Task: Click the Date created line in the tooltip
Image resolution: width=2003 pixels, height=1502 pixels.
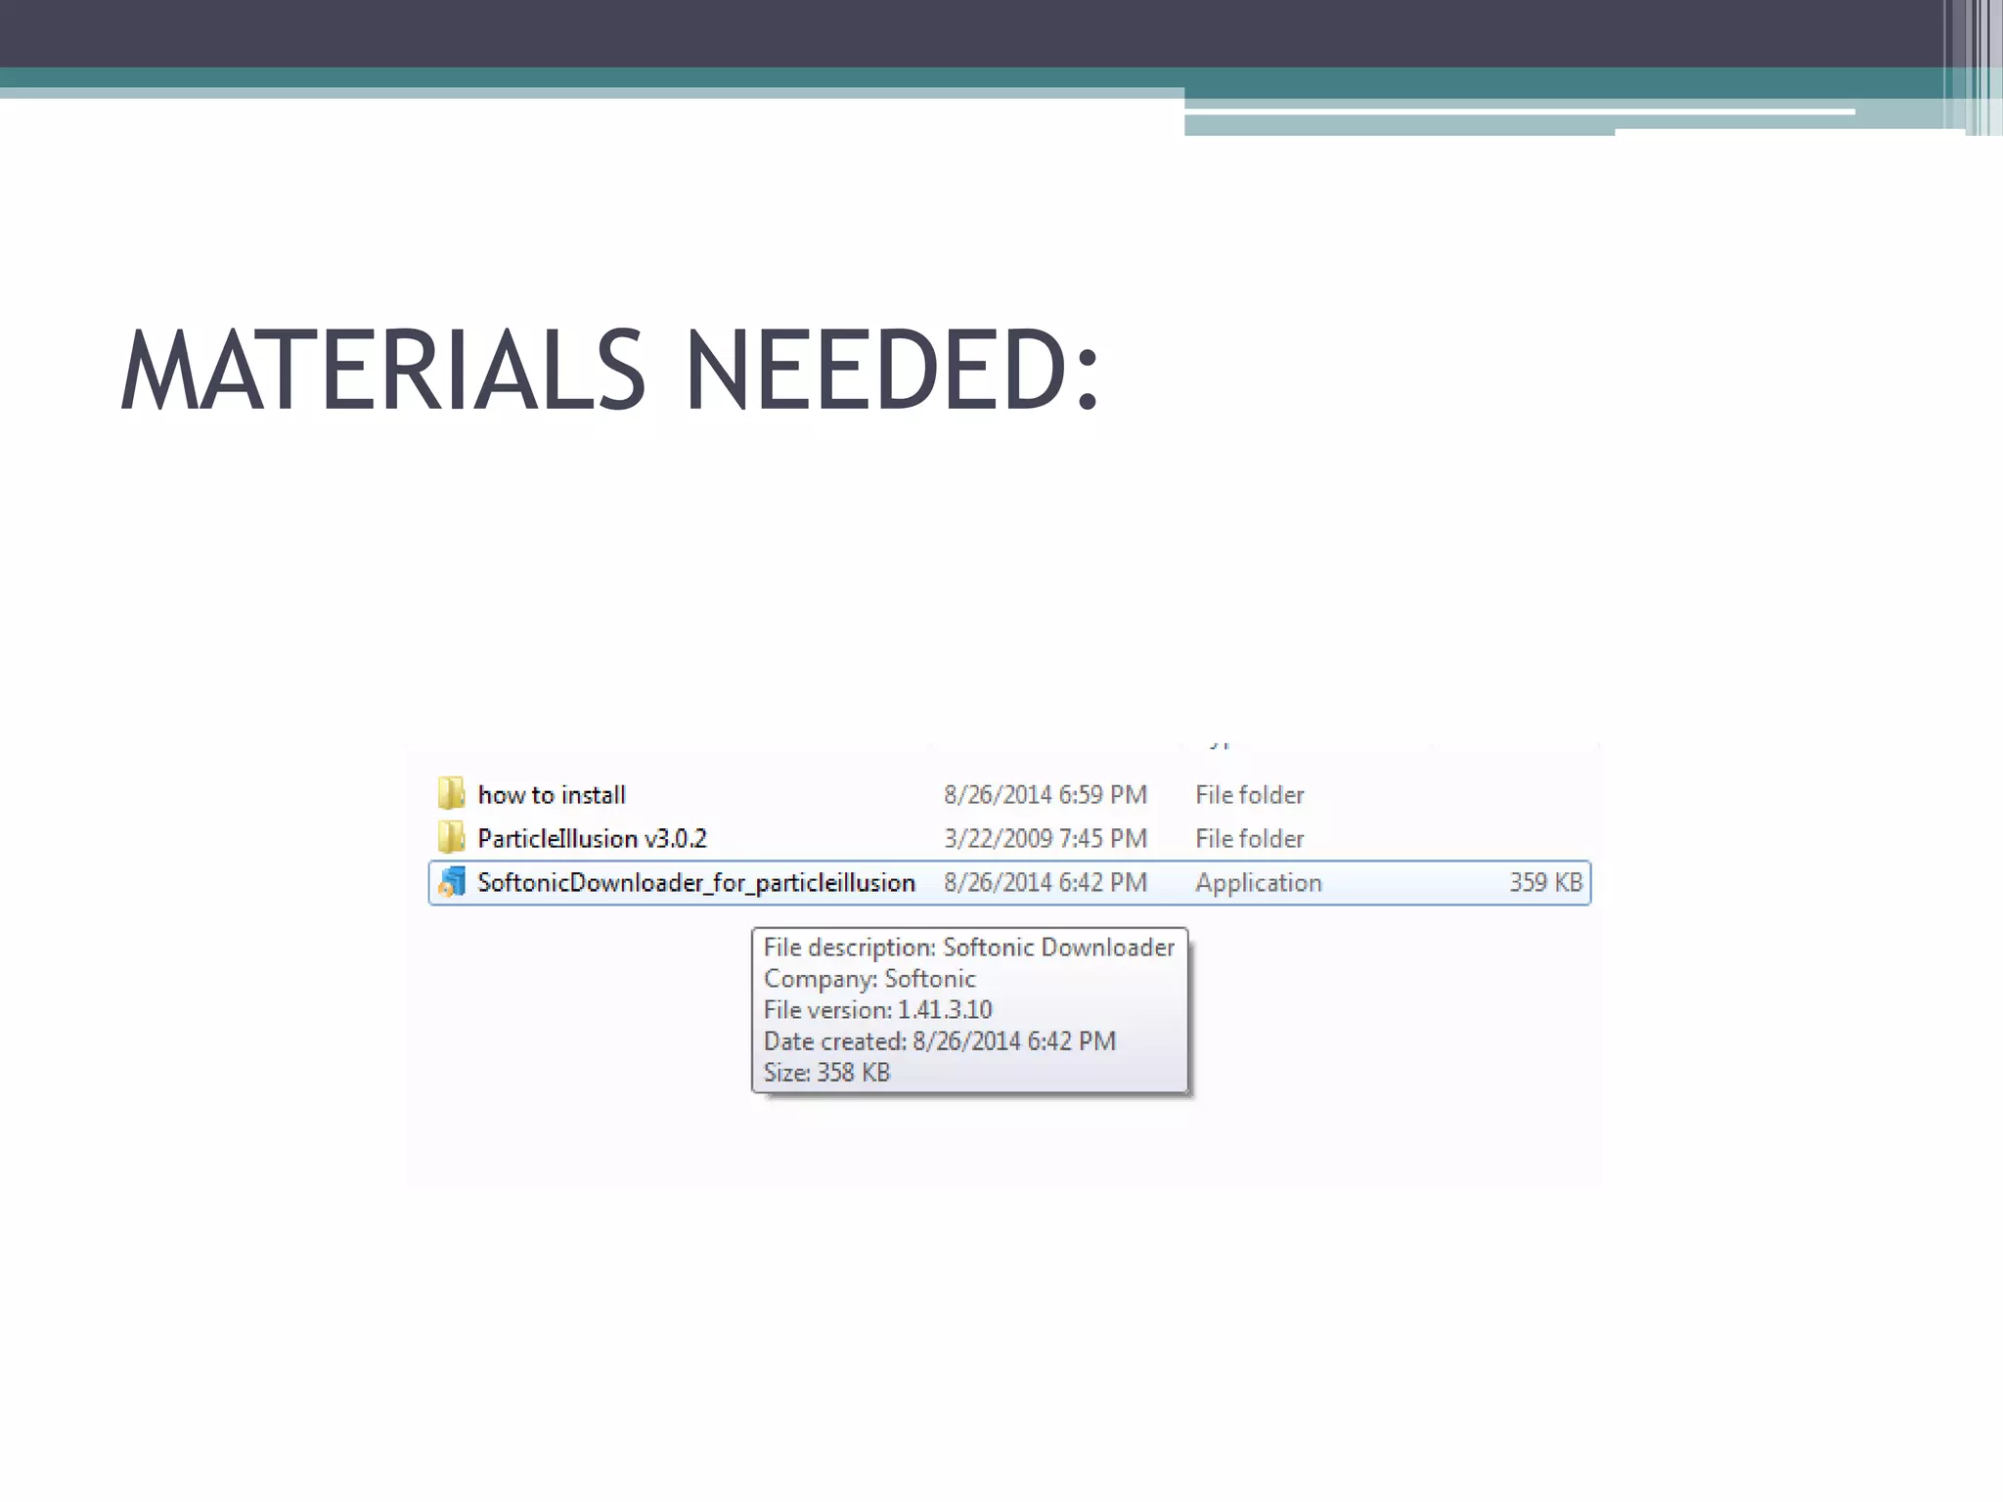Action: coord(939,1041)
